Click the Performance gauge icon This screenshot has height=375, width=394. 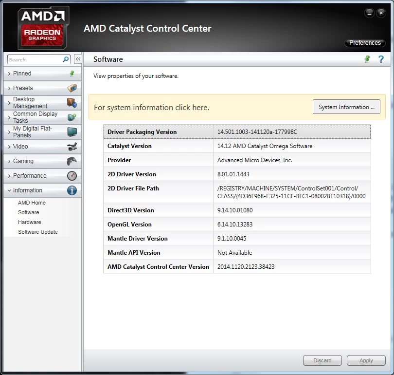72,175
